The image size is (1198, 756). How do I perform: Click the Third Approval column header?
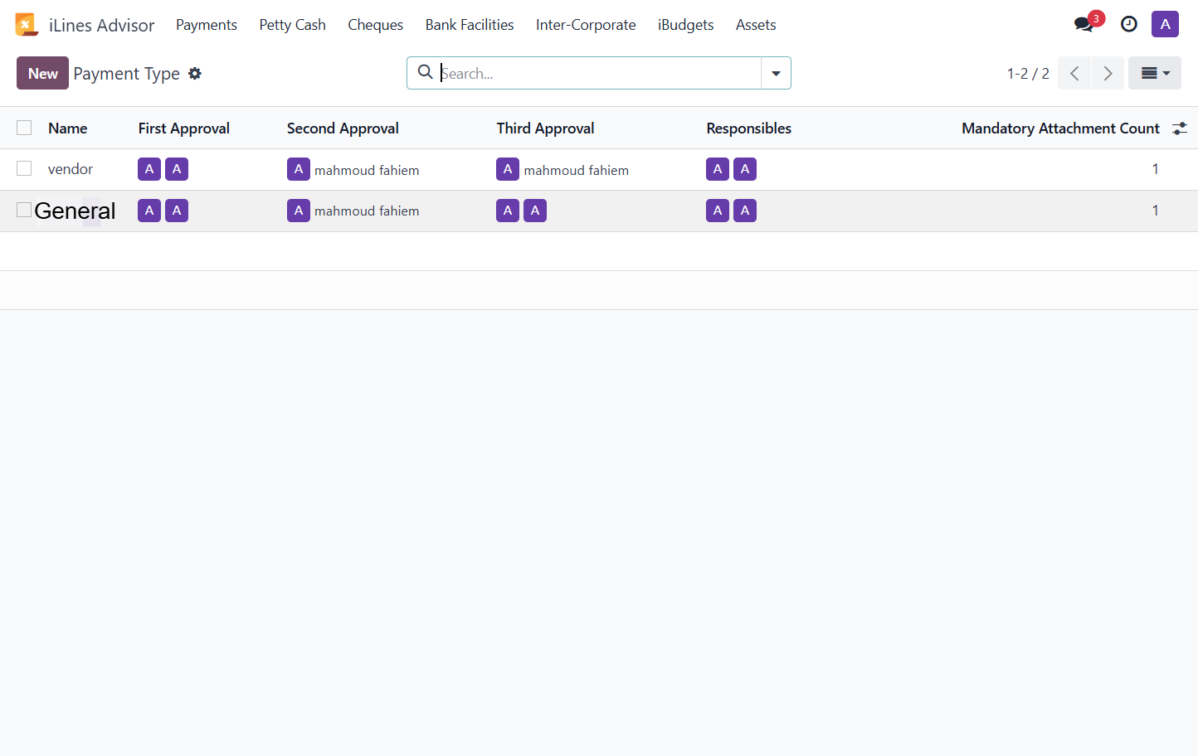pos(545,128)
